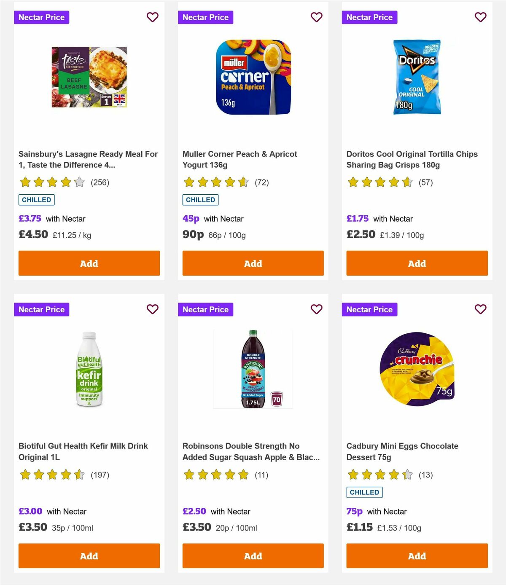Open the Nectar Price badge on the lasagne
The width and height of the screenshot is (506, 585).
click(42, 17)
